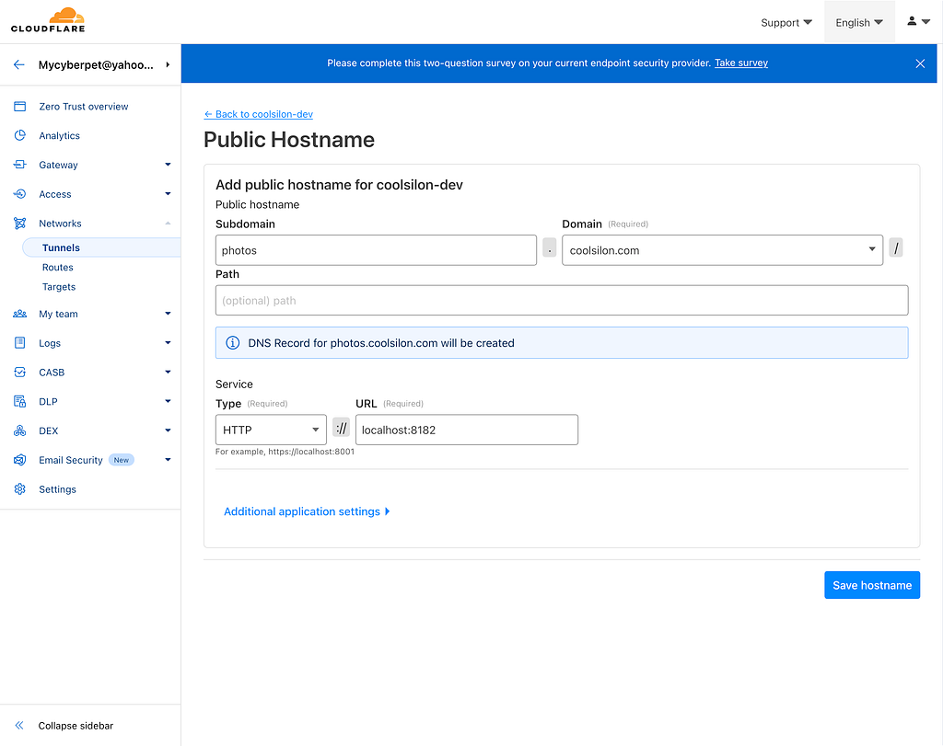Go back to coolsilon-dev link
943x746 pixels.
click(x=259, y=114)
